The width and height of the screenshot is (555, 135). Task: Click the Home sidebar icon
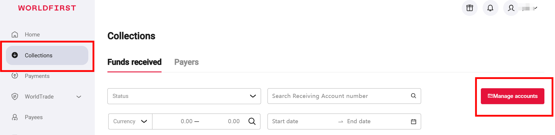tap(15, 34)
